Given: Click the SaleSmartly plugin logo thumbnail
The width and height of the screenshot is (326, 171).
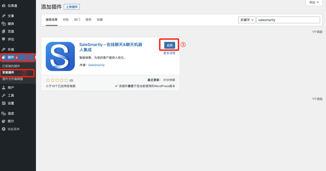Looking at the screenshot, I should (x=60, y=56).
